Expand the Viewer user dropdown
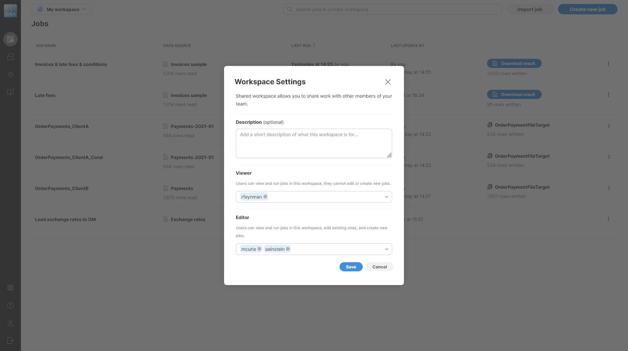Viewport: 628px width, 351px height. (x=386, y=197)
